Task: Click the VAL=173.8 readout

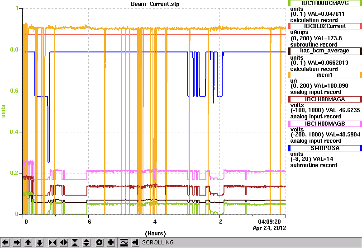Action: [328, 38]
